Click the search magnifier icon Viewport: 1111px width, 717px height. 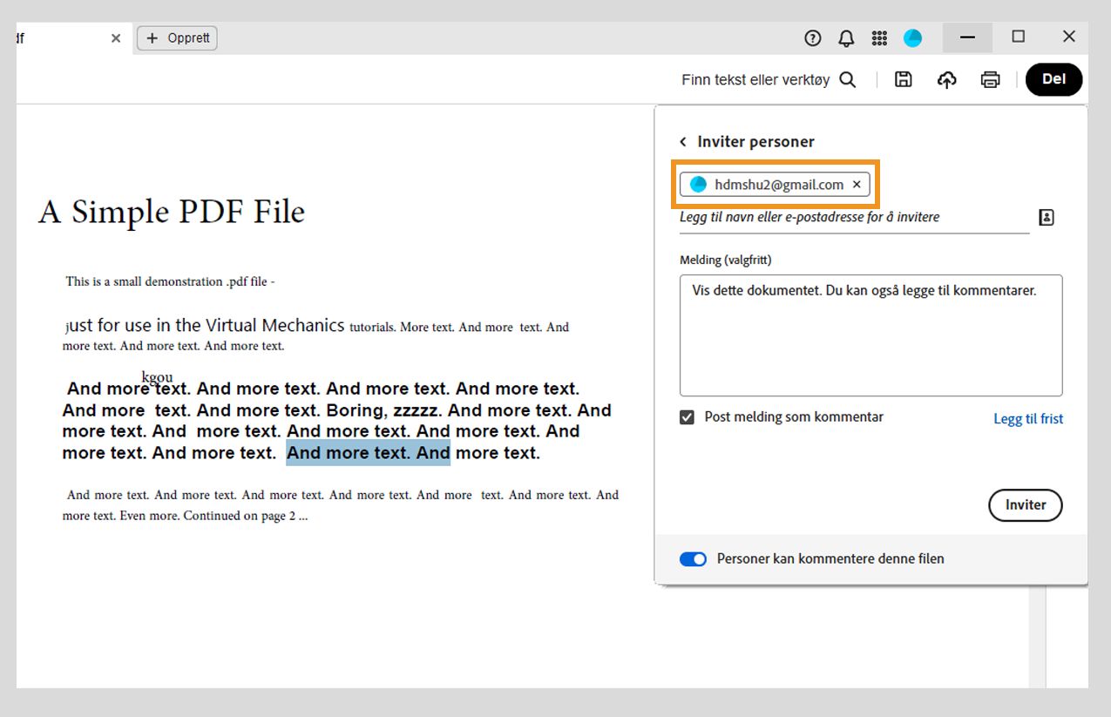[x=847, y=79]
